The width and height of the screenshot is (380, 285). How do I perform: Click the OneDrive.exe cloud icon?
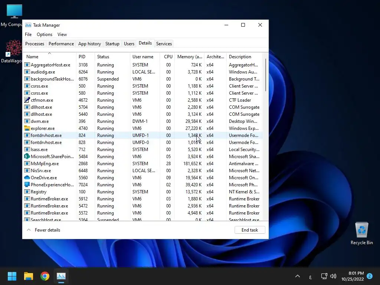[27, 178]
